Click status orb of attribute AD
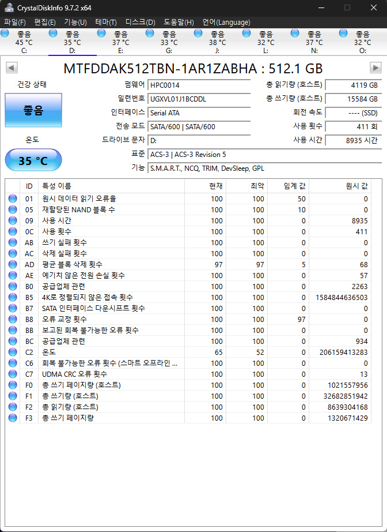 coord(13,264)
